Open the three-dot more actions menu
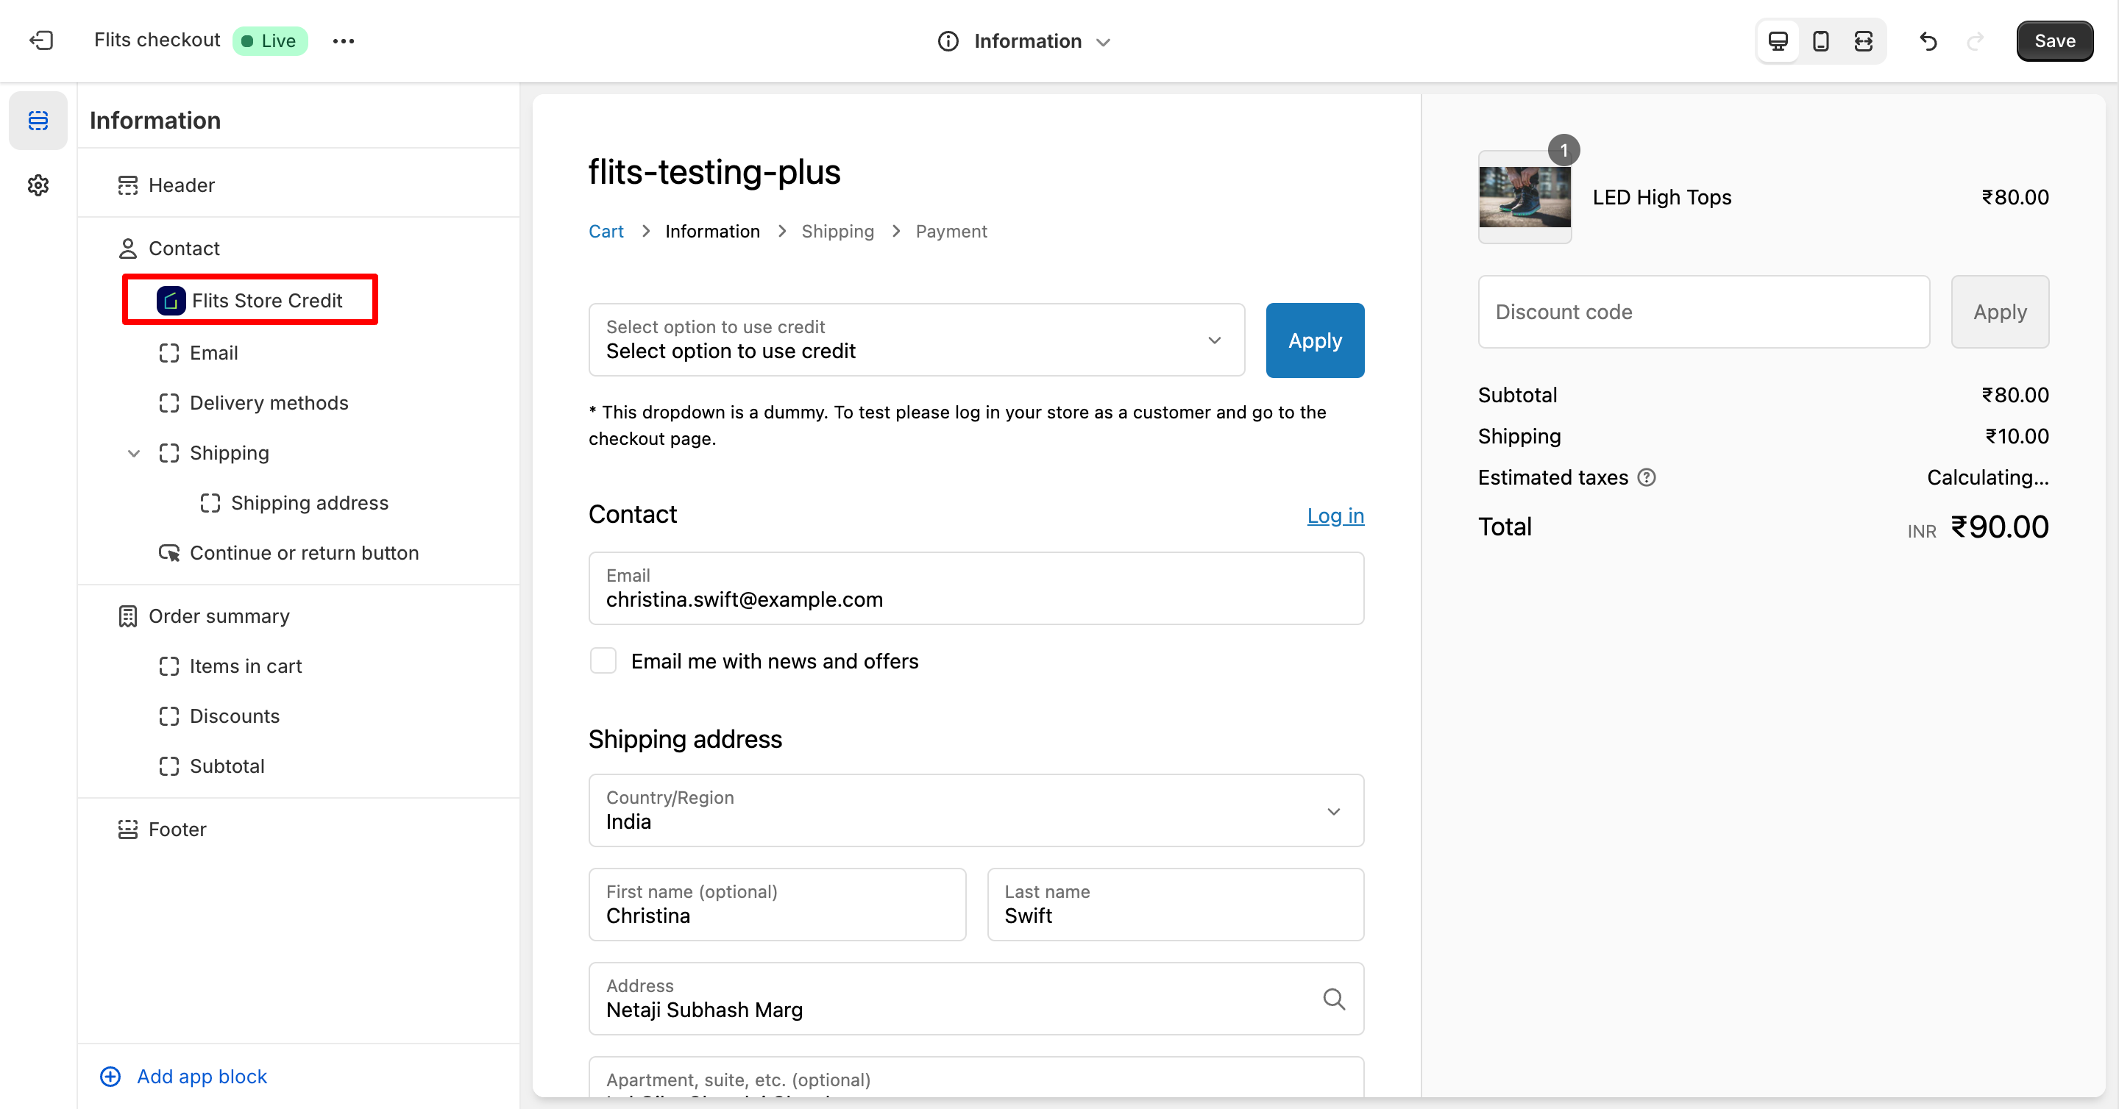The height and width of the screenshot is (1109, 2119). [x=343, y=40]
